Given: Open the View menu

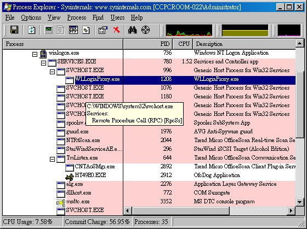Looking at the screenshot, I should coord(54,17).
